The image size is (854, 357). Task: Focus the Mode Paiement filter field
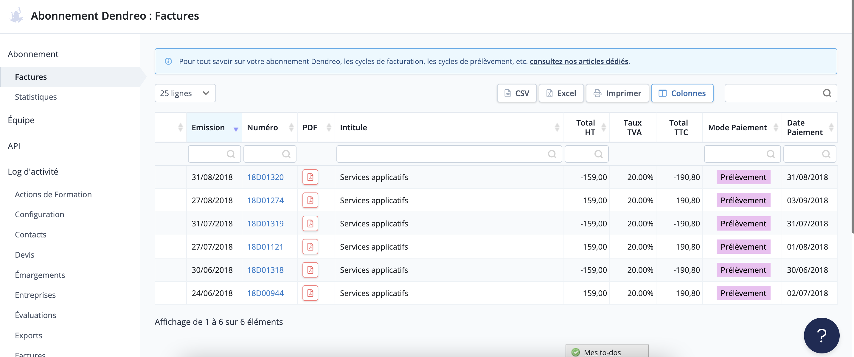(742, 154)
